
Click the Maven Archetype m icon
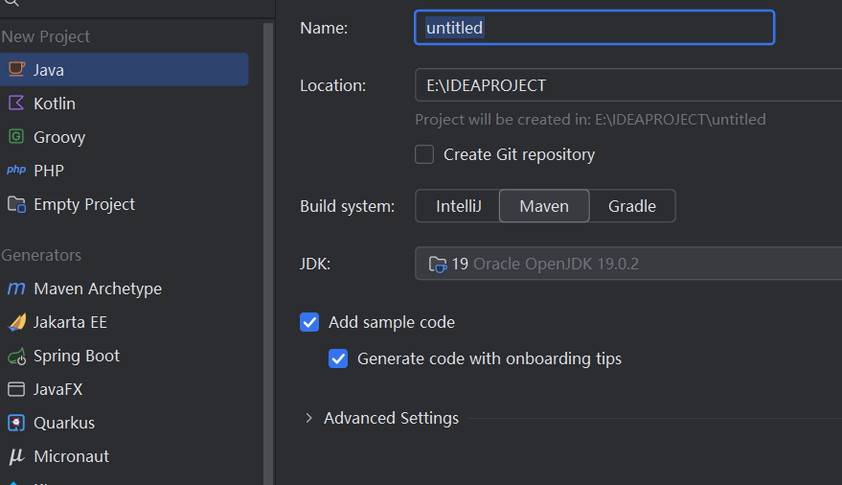tap(16, 289)
